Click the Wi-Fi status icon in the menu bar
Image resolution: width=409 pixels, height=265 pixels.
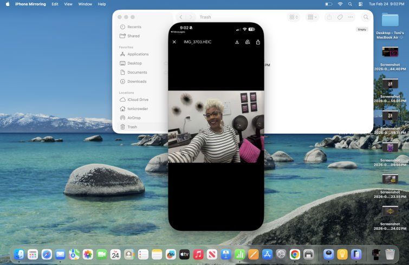(x=340, y=4)
